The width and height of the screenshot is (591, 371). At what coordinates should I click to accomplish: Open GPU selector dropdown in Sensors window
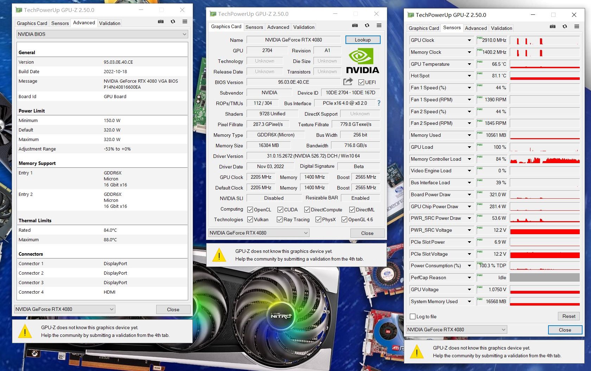[x=456, y=330]
